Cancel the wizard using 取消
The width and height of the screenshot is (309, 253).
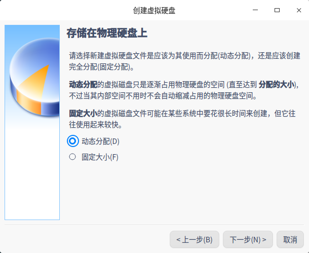pos(290,239)
